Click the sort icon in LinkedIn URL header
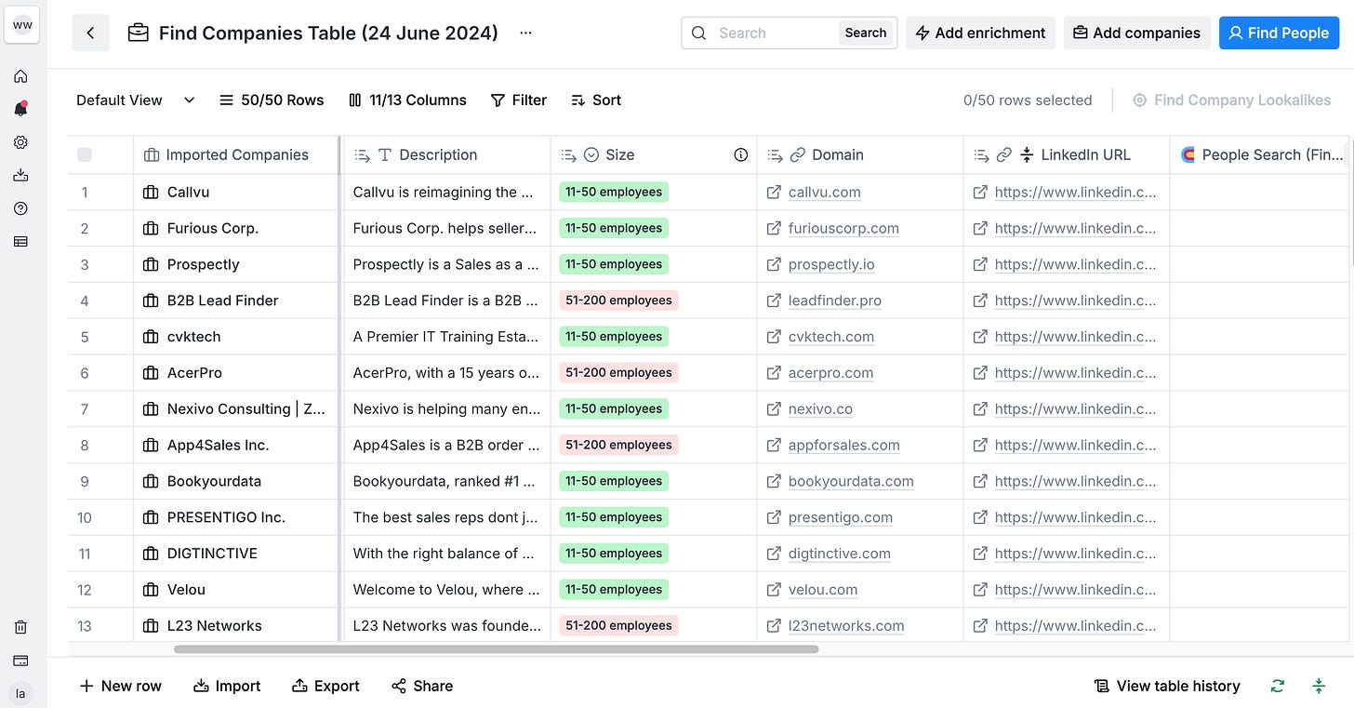Viewport: 1354px width, 708px height. [1027, 154]
